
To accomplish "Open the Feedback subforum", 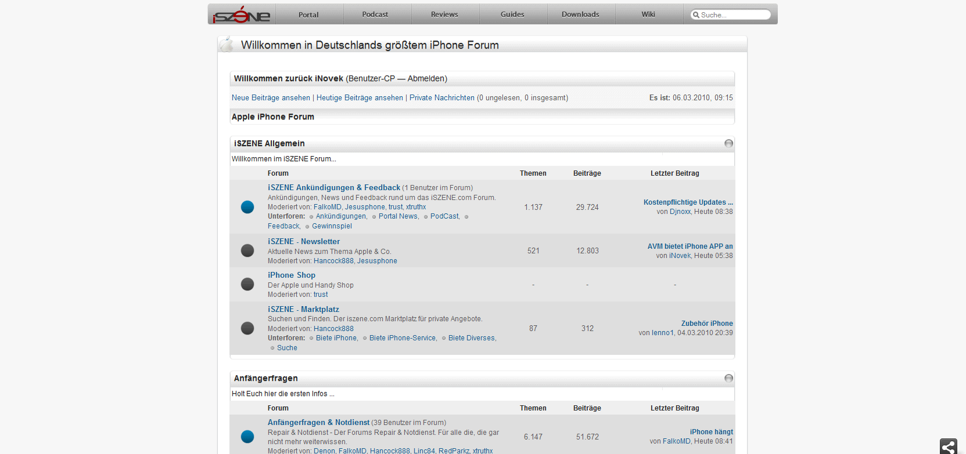I will coord(283,226).
